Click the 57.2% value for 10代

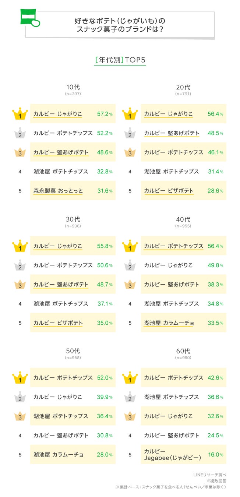(105, 114)
